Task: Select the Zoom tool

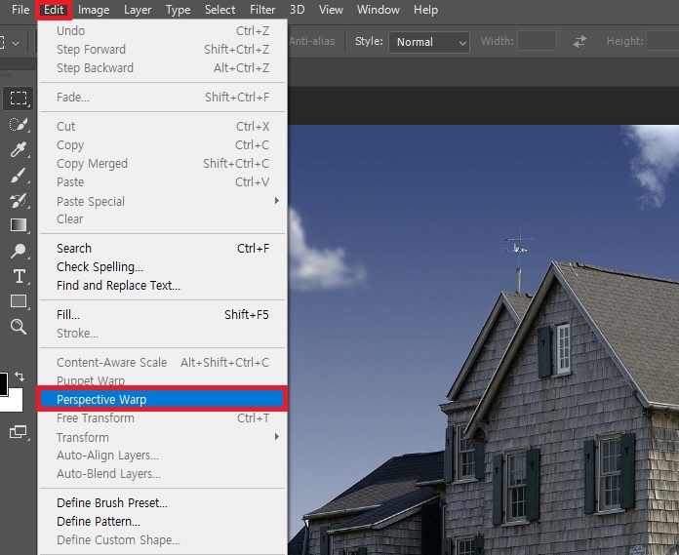Action: pos(19,327)
